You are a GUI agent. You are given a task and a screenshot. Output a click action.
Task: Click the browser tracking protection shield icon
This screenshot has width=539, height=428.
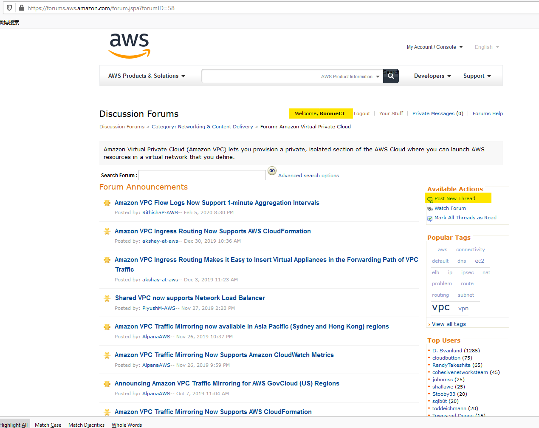pos(9,8)
